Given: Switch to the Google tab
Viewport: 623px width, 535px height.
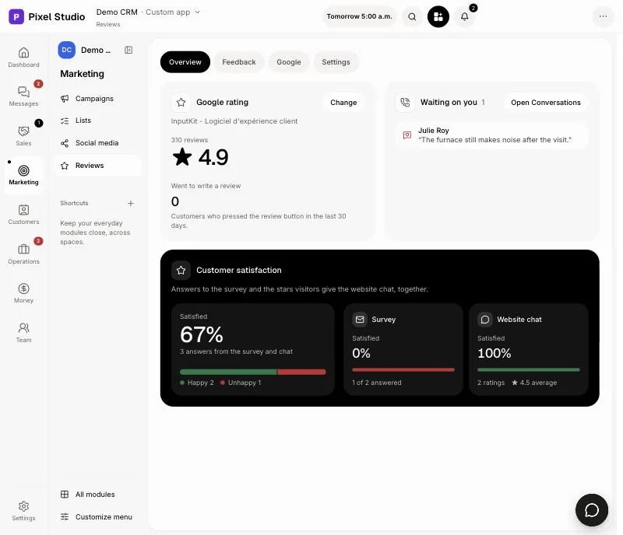Looking at the screenshot, I should point(289,62).
